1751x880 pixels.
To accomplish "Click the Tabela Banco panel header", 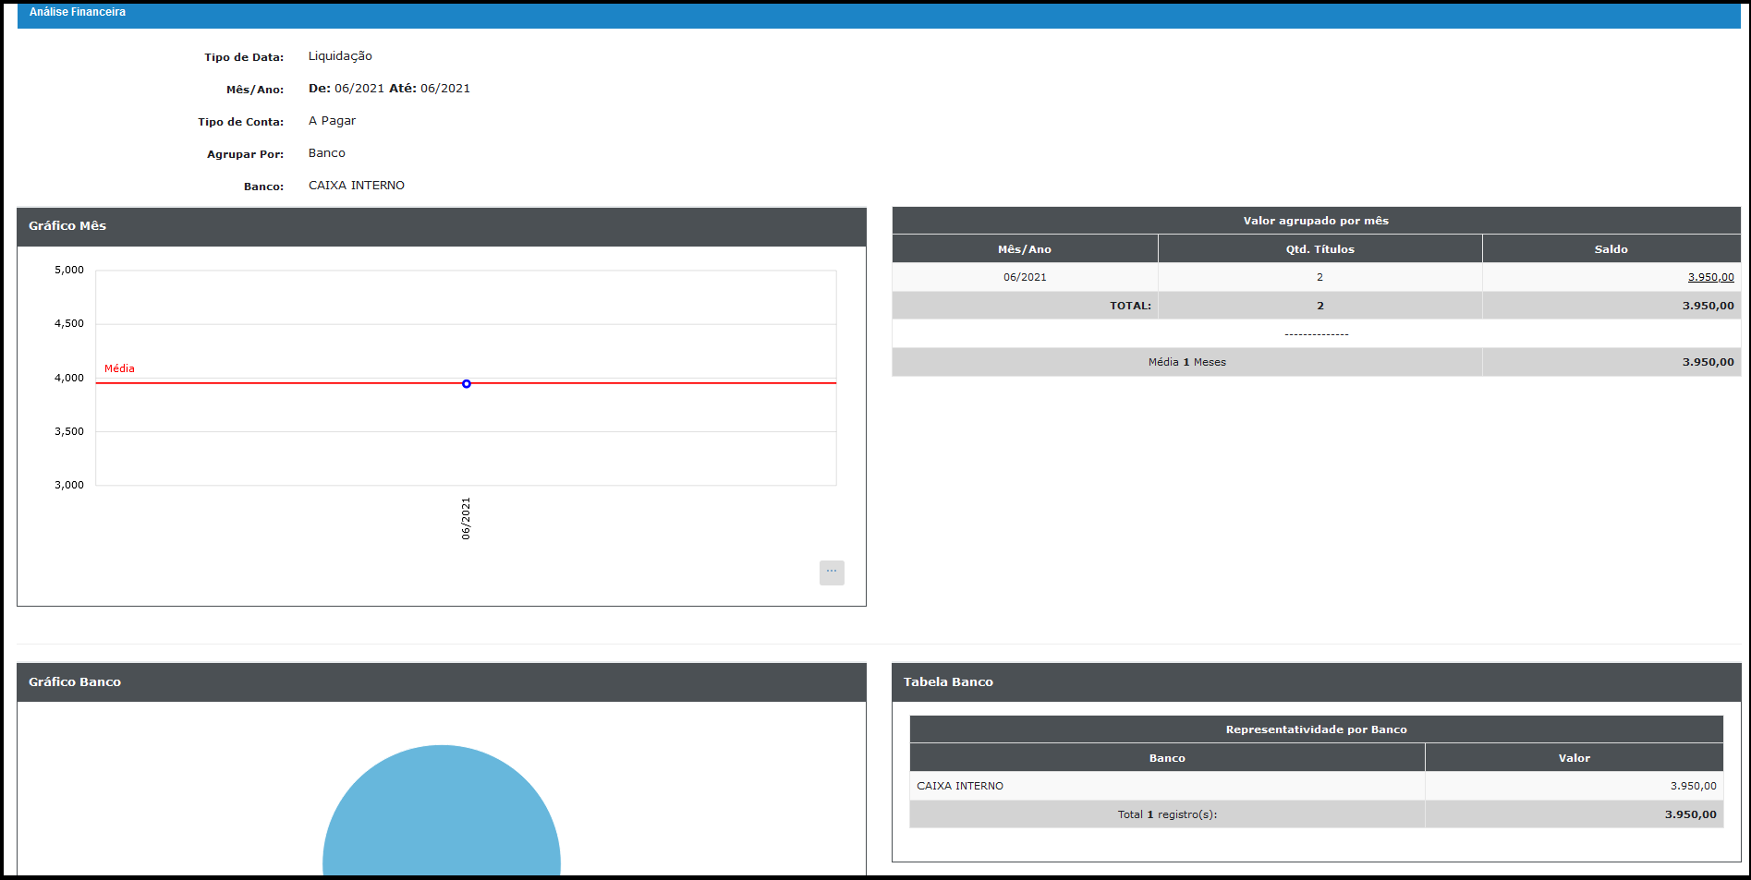I will click(1316, 682).
